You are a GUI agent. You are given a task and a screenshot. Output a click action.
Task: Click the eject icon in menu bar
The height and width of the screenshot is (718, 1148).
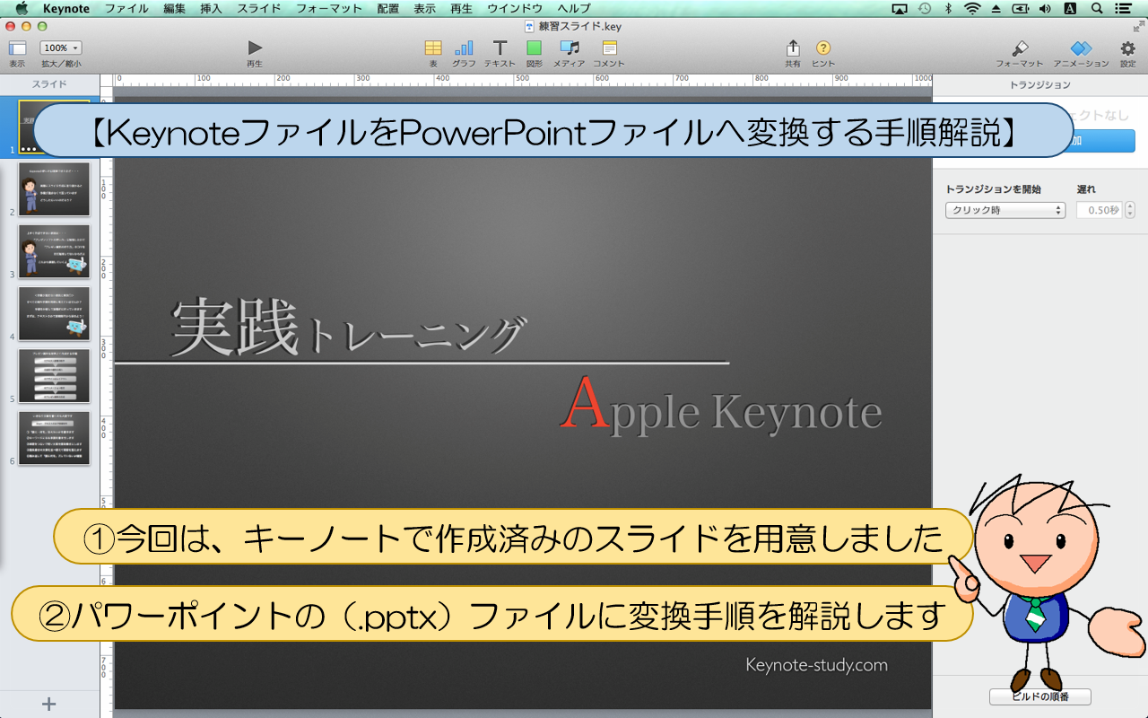997,8
